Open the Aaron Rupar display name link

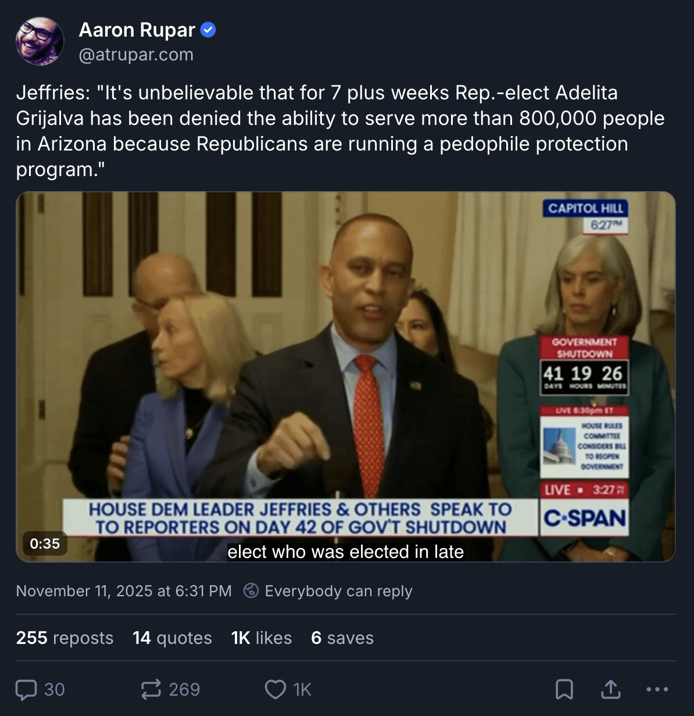(x=137, y=30)
